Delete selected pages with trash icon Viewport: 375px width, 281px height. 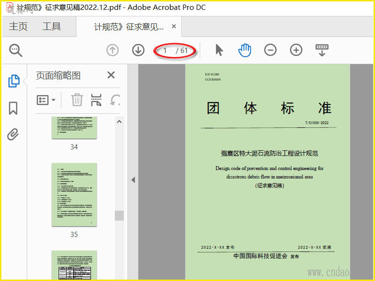coord(77,100)
